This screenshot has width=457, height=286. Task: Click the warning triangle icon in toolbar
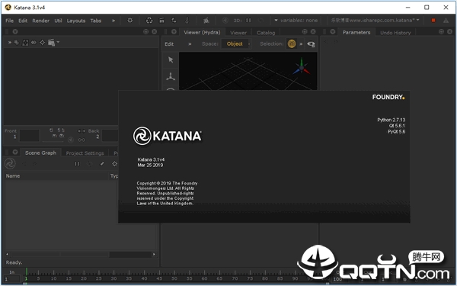click(x=446, y=21)
